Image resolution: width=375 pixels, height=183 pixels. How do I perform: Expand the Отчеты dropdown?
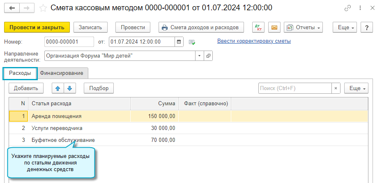(x=303, y=27)
